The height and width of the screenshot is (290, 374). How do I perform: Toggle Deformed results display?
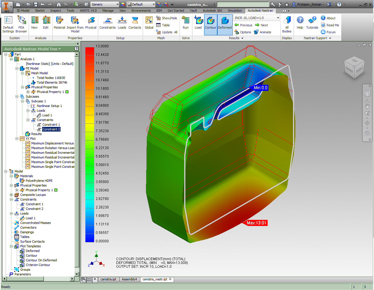click(x=225, y=25)
